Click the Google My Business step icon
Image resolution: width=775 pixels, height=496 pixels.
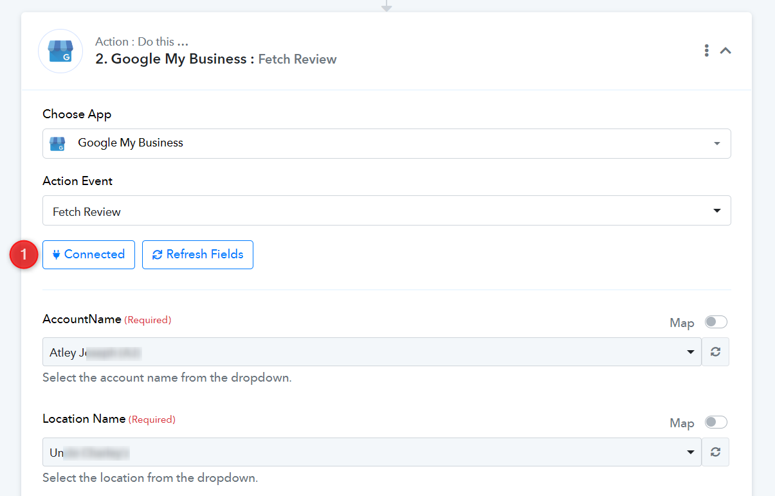pyautogui.click(x=60, y=51)
